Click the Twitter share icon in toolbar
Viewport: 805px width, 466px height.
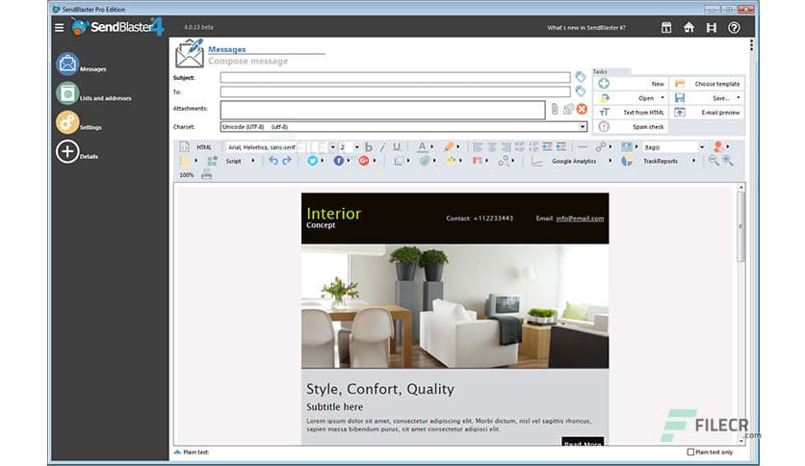click(x=313, y=161)
